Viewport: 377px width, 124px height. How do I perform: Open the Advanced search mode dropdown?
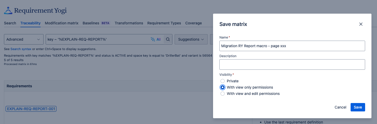[x=23, y=39]
